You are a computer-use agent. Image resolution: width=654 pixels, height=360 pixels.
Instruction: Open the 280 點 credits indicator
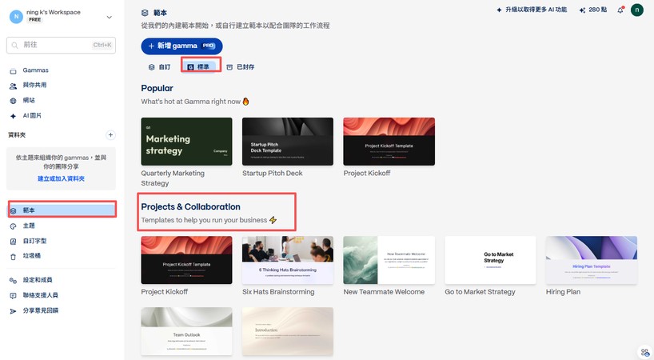point(592,10)
